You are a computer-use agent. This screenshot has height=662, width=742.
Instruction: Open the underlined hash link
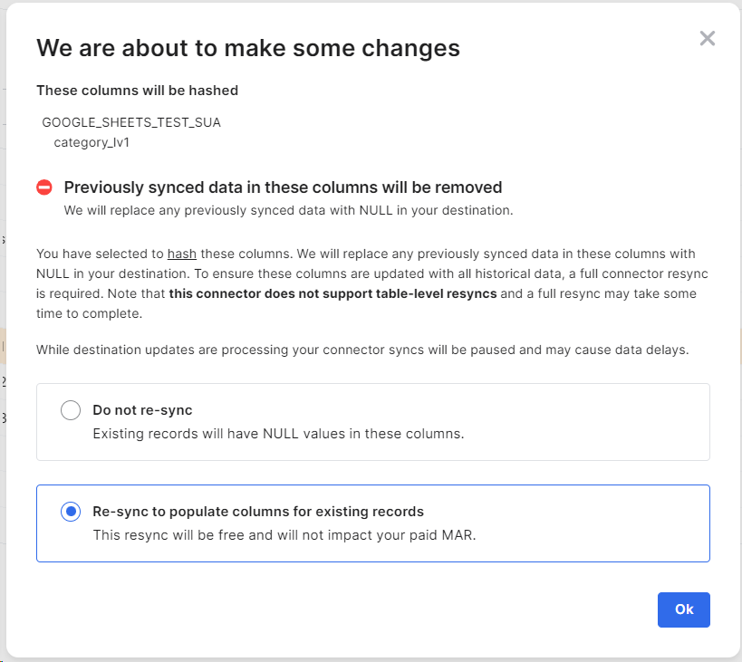[182, 254]
